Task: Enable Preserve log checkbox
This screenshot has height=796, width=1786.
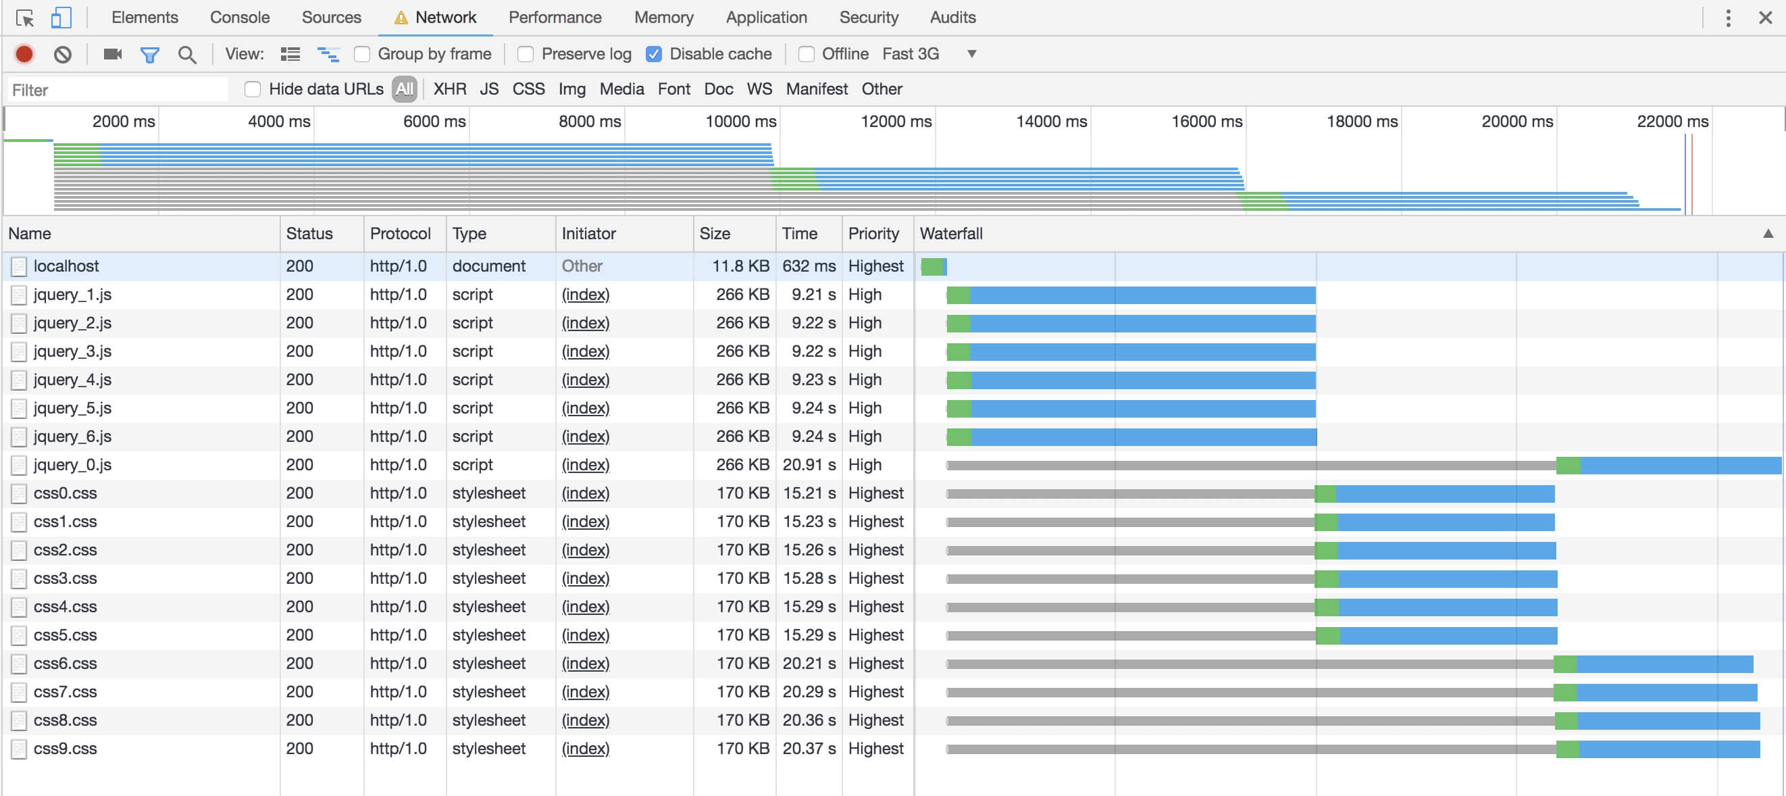Action: point(526,54)
